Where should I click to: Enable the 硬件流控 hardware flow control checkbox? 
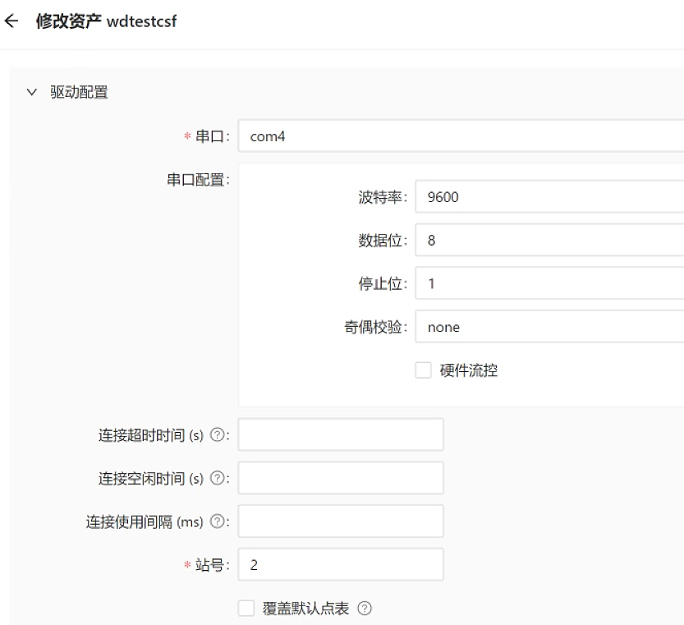(x=423, y=370)
